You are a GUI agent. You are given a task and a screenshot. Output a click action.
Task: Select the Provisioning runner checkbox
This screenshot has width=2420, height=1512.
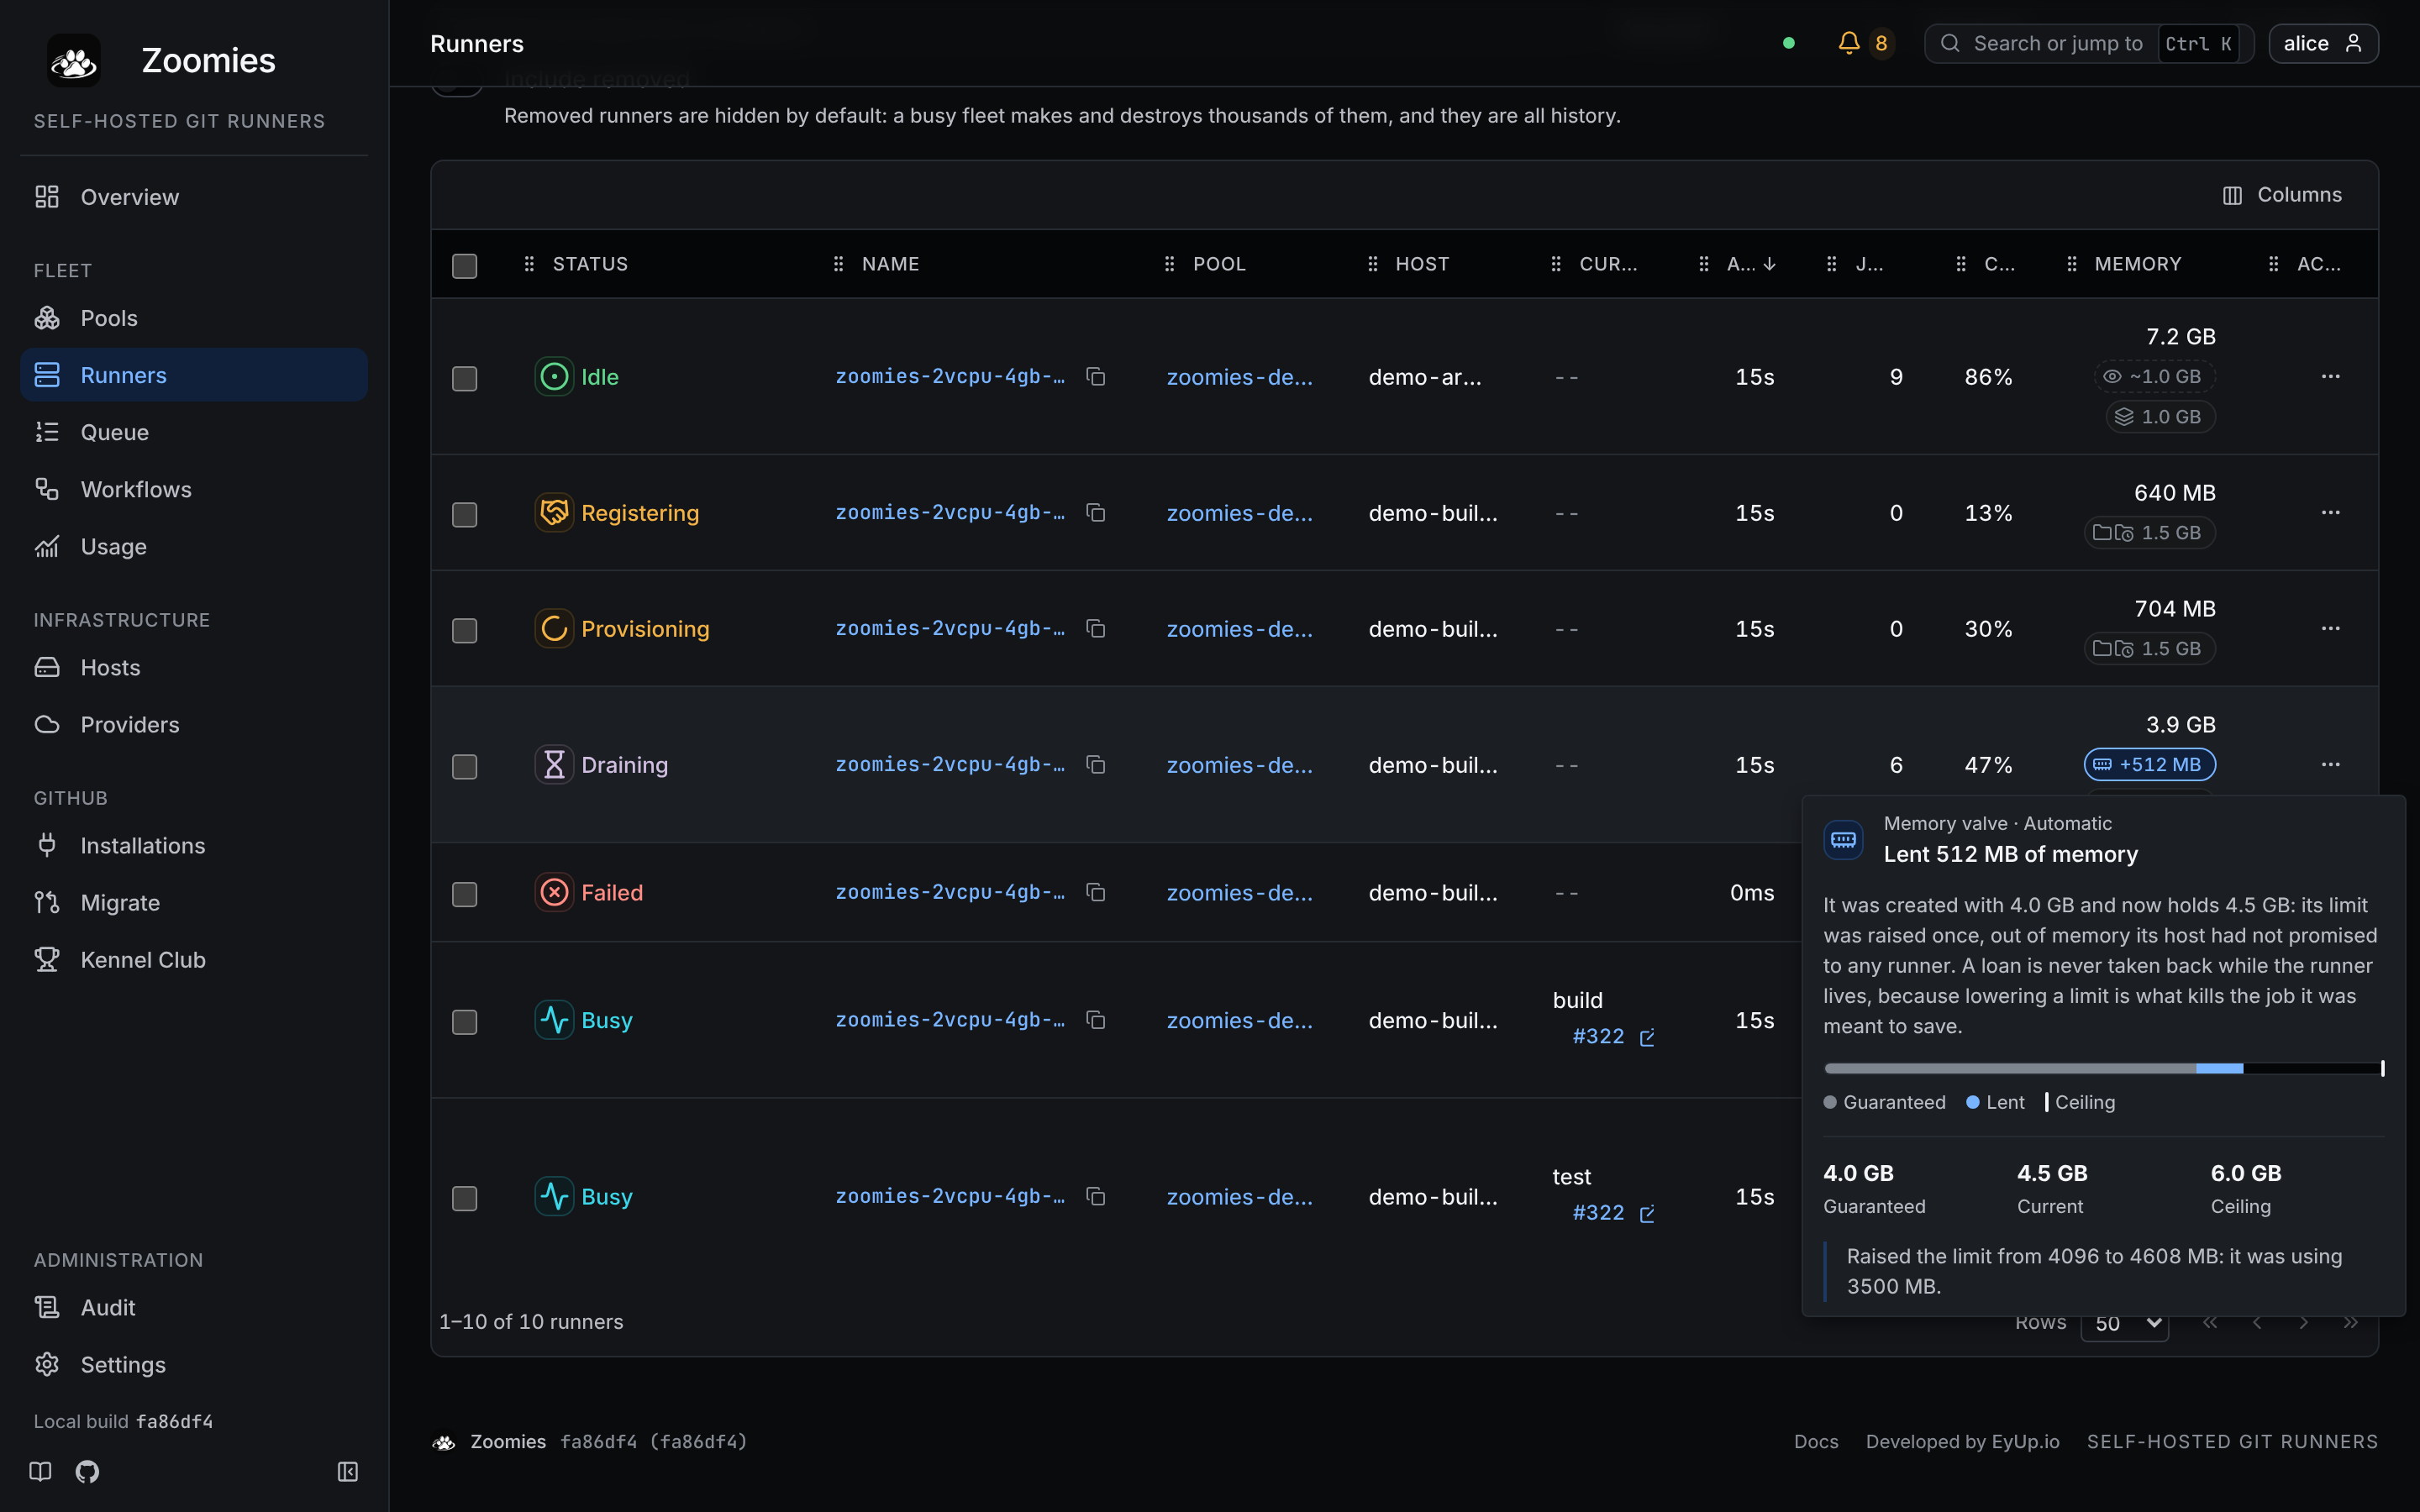coord(464,630)
